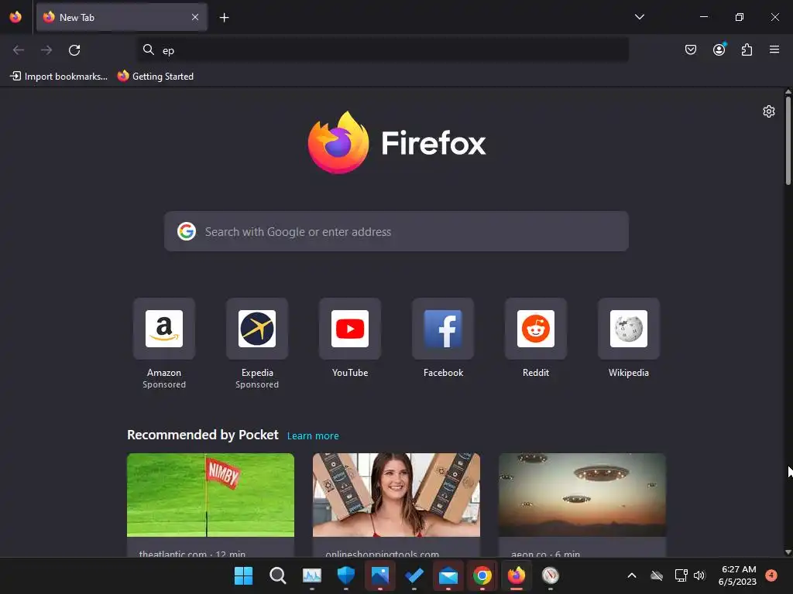The height and width of the screenshot is (594, 793).
Task: Open the NIMBY flag article thumbnail
Action: 211,495
